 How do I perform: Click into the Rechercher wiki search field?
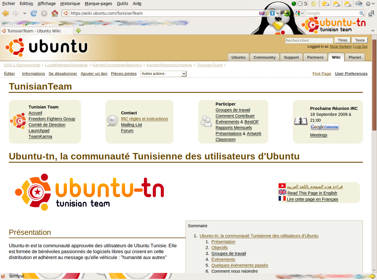coord(309,40)
